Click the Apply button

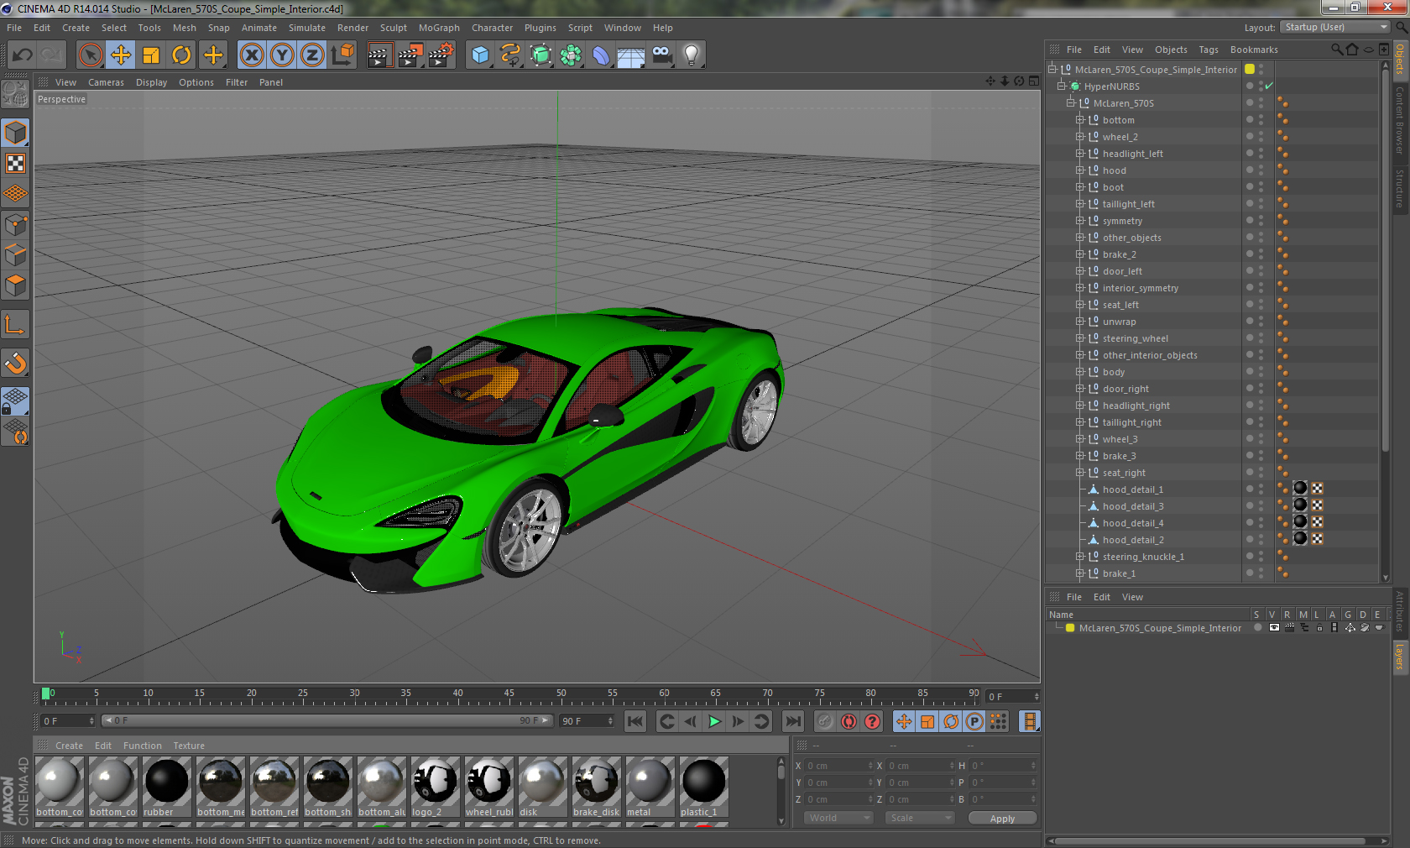click(x=1002, y=819)
